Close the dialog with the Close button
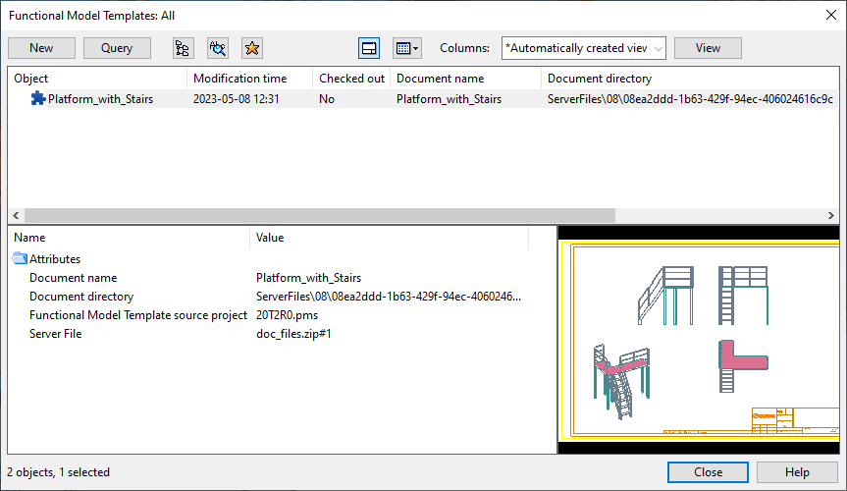This screenshot has height=491, width=847. point(708,472)
